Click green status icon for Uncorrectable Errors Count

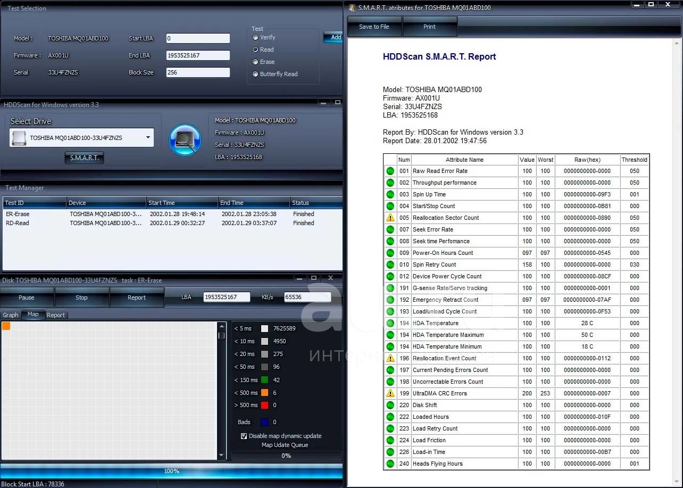pos(390,382)
